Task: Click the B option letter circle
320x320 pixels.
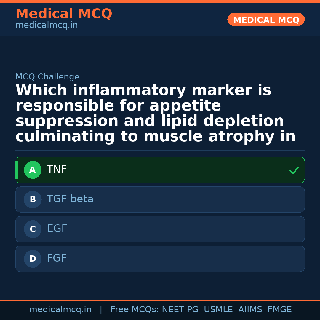Action: pos(33,200)
